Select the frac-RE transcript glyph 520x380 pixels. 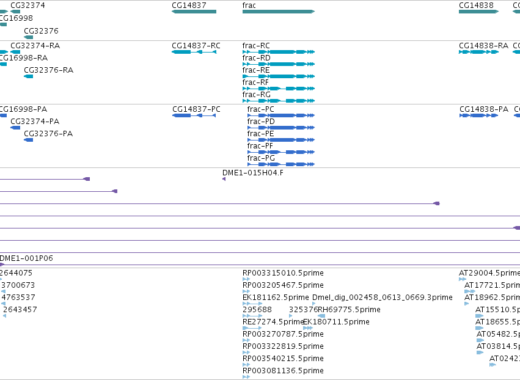pos(279,76)
